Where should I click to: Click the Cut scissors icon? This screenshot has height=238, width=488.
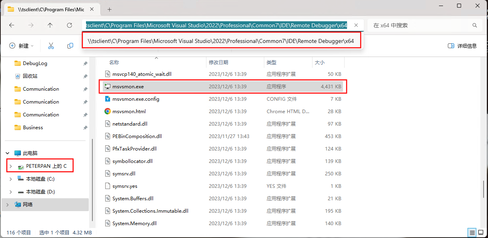pos(51,46)
